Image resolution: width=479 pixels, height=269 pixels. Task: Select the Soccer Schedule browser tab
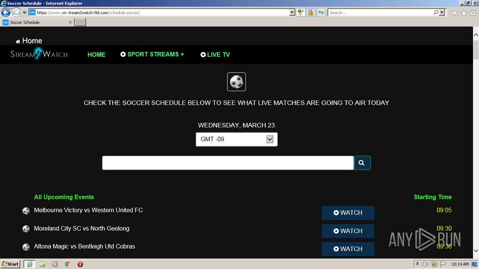37,22
